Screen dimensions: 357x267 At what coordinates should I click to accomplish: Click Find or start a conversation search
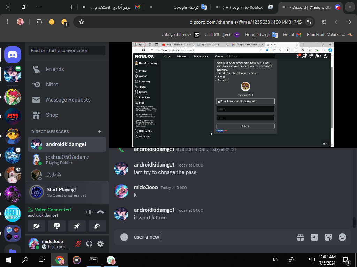pos(67,50)
